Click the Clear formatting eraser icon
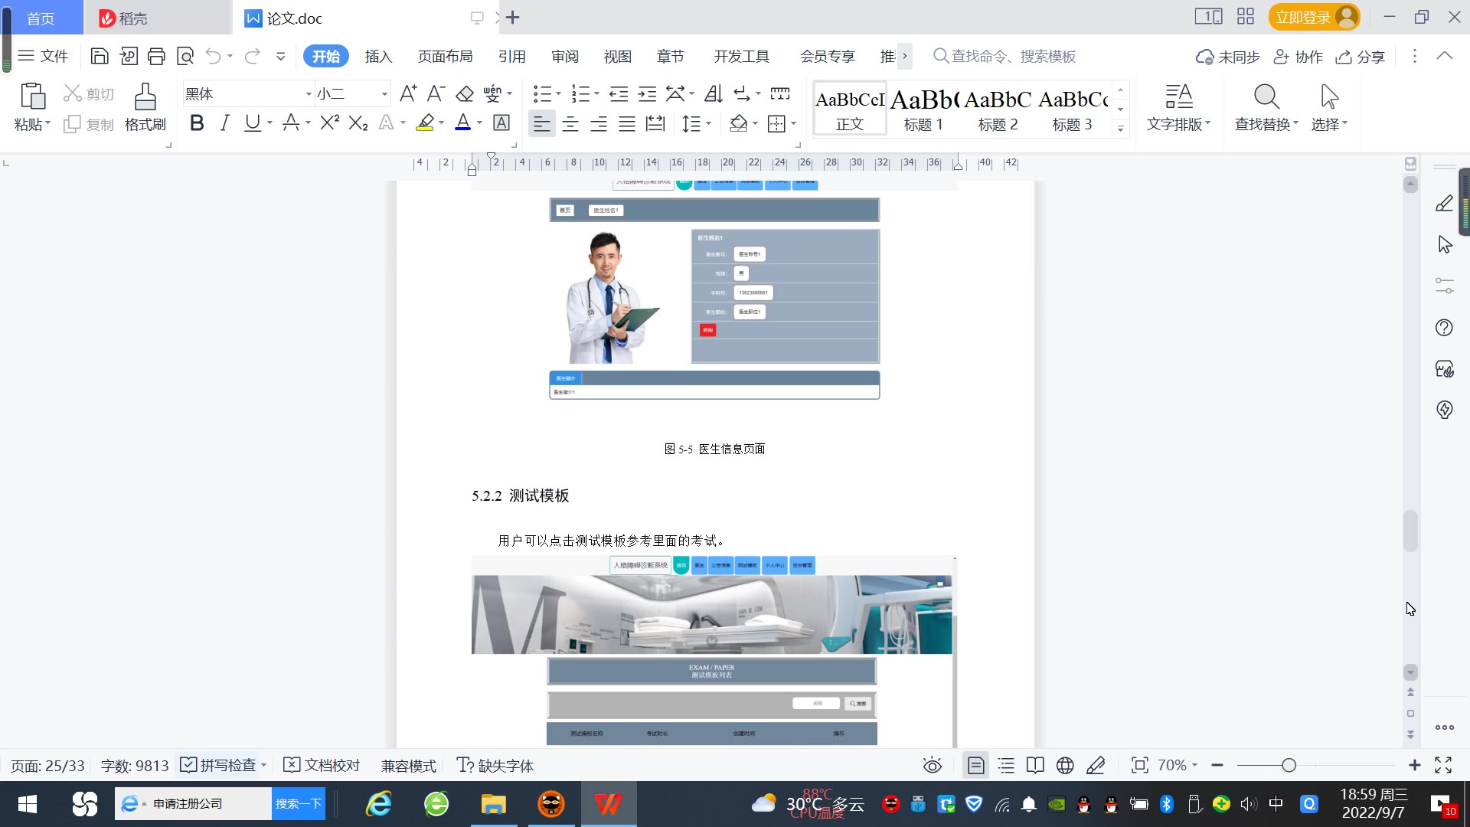The width and height of the screenshot is (1470, 827). (x=465, y=93)
